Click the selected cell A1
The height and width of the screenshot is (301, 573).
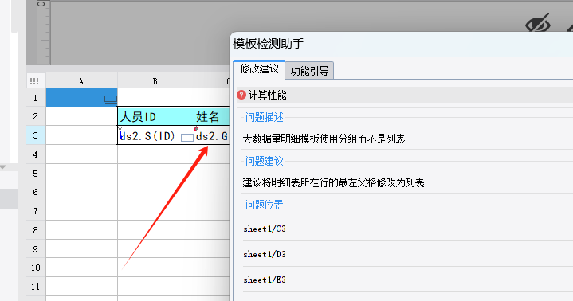(x=81, y=97)
